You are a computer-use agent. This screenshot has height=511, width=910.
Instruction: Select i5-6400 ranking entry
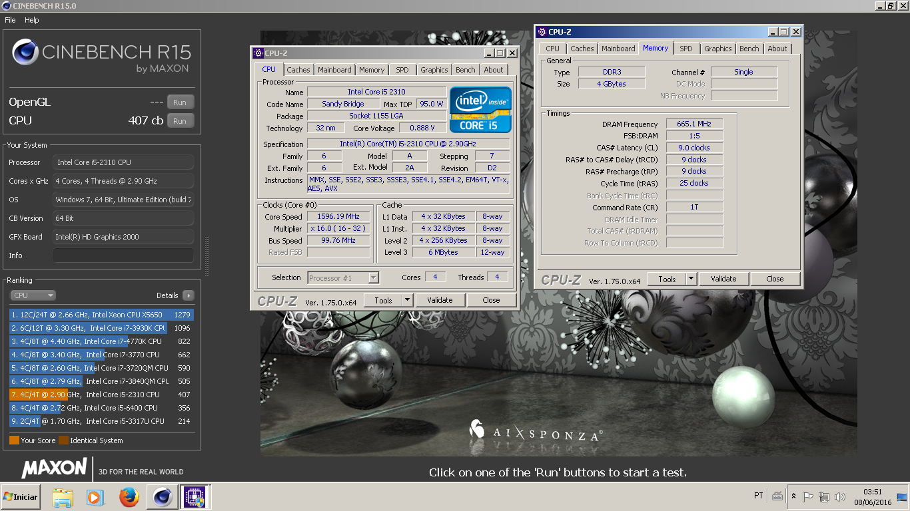(101, 408)
